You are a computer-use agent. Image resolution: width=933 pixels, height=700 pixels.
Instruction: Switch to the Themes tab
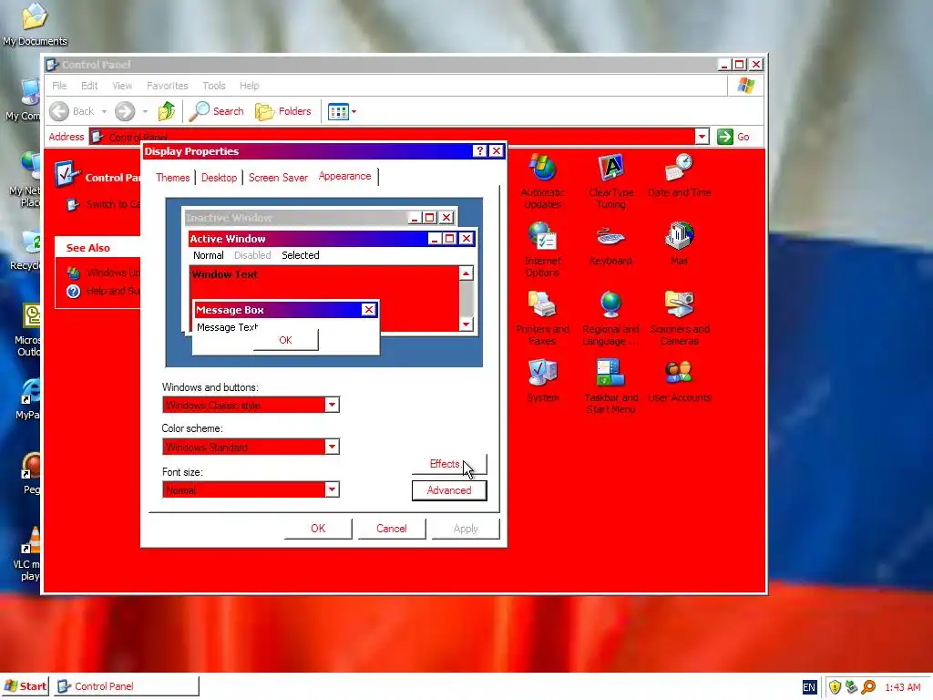pyautogui.click(x=172, y=178)
